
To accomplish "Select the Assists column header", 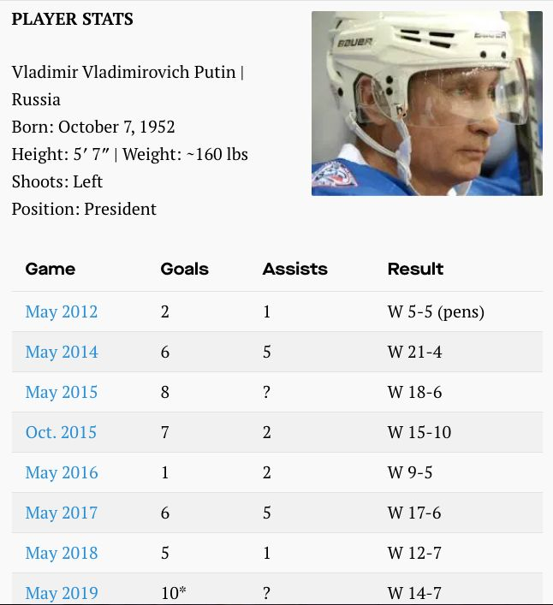I will point(294,269).
